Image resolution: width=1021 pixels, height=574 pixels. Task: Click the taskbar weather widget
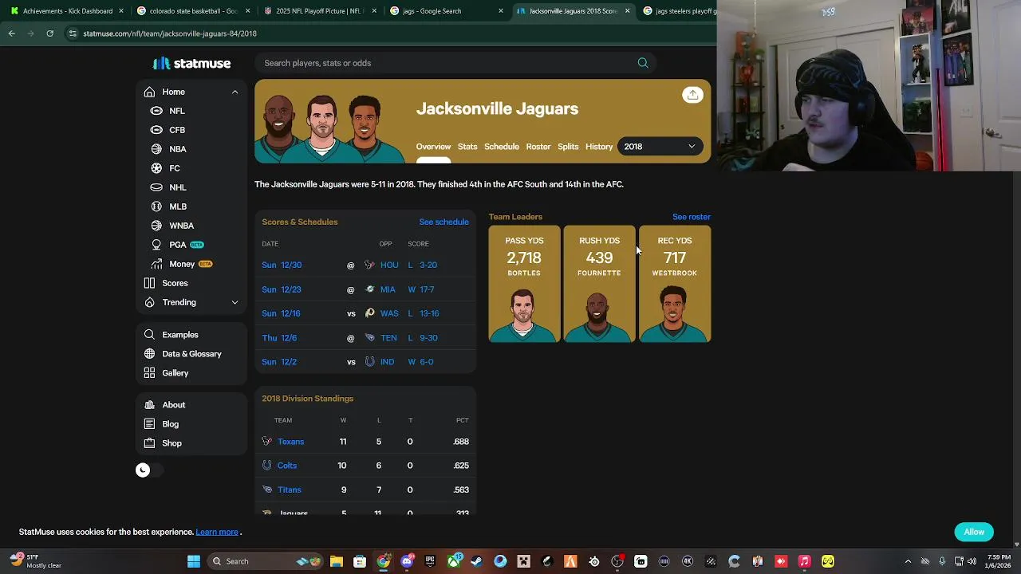tap(36, 561)
